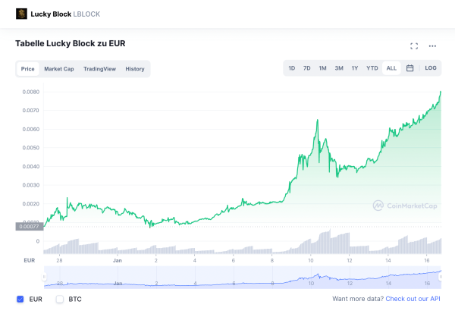Open the fullscreen chart view icon
This screenshot has height=317, width=455.
click(x=414, y=46)
